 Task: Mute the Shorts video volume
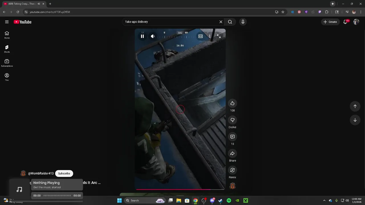coord(153,36)
